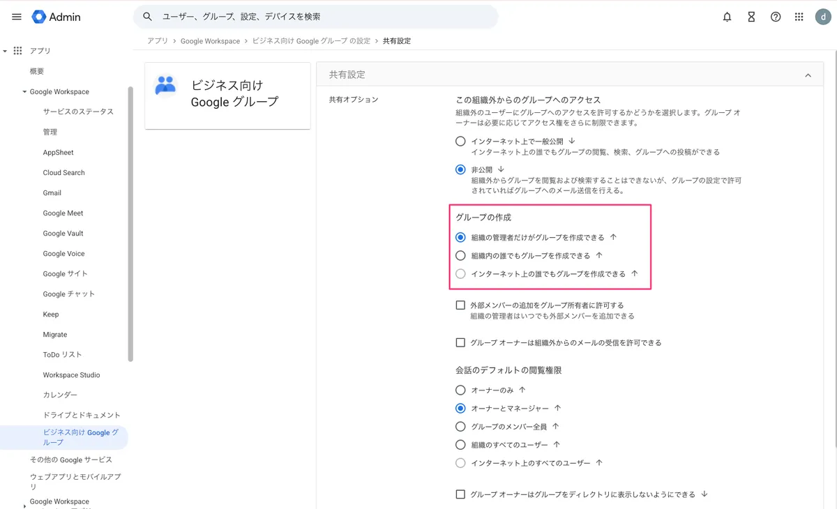This screenshot has width=837, height=509.
Task: Click the up arrow next to 組織のすべてのユーザー
Action: 557,444
